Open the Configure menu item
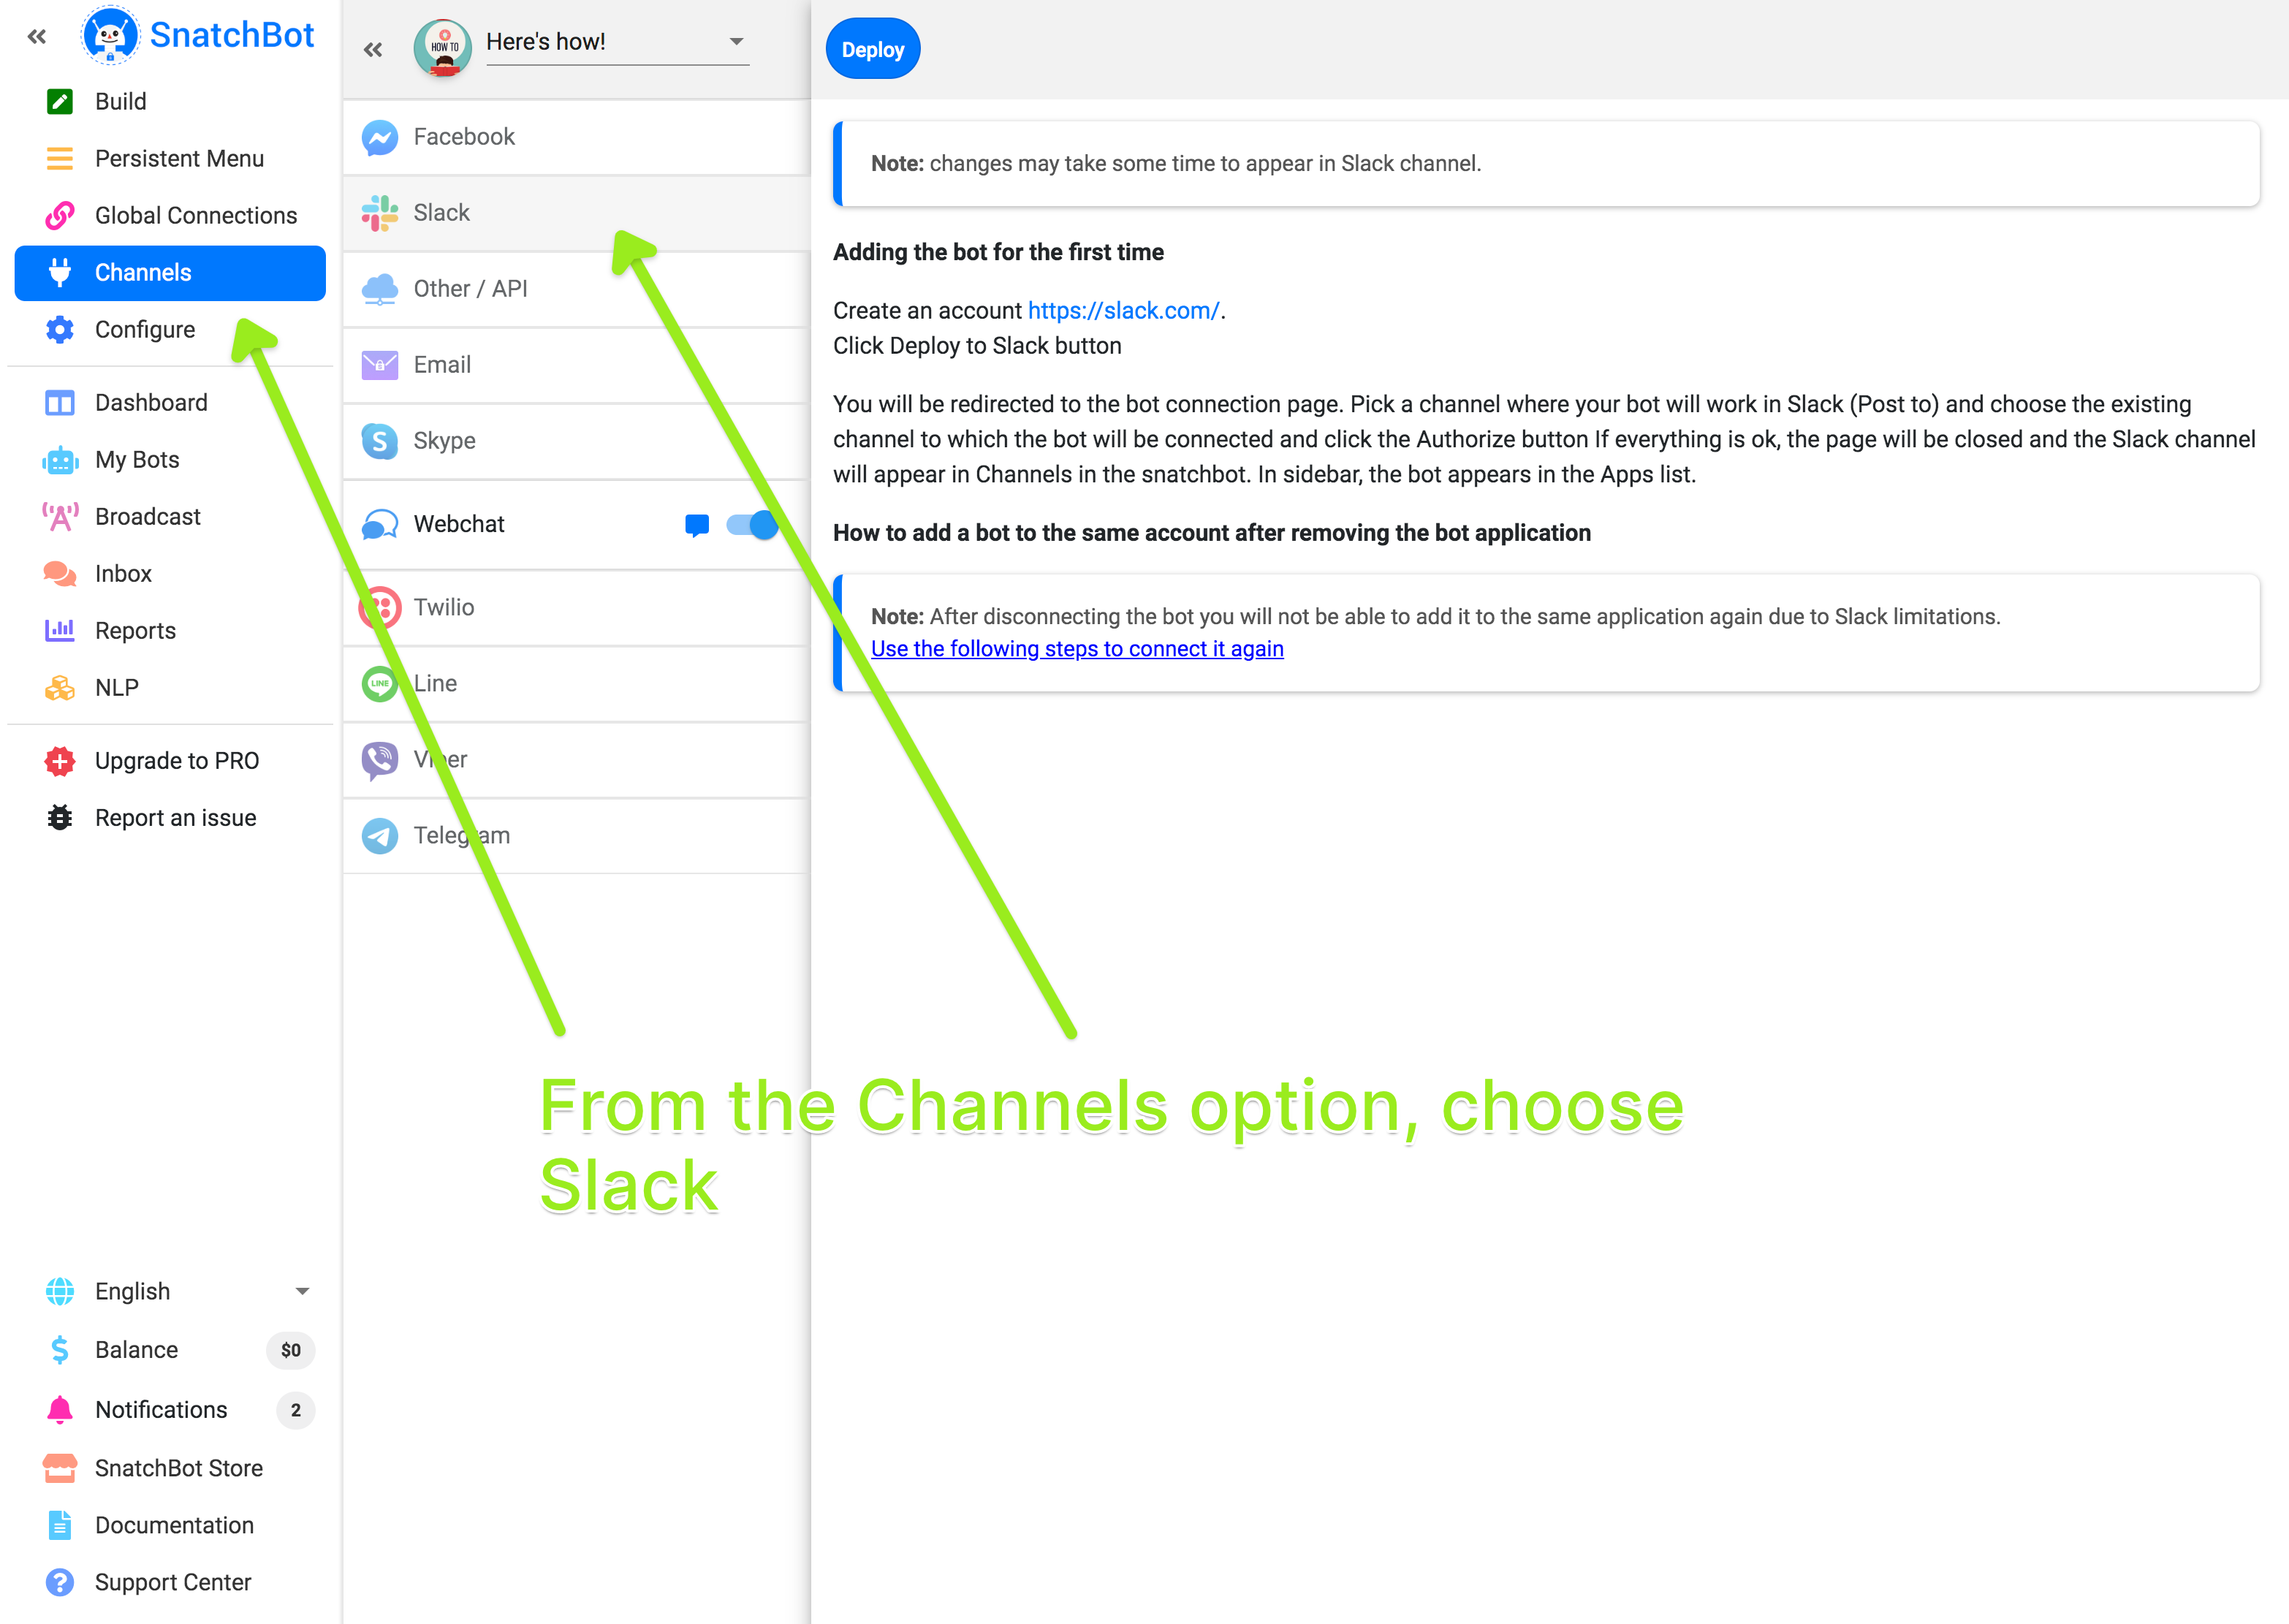The image size is (2289, 1624). click(145, 330)
